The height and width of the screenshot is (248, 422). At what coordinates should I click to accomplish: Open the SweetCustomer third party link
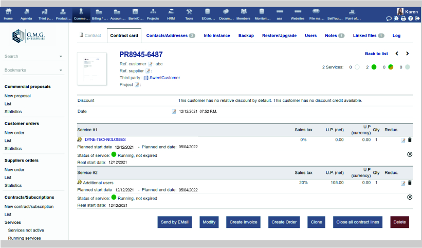tap(164, 78)
